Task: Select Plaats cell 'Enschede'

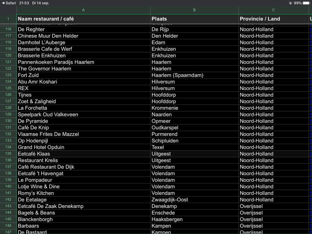Action: pyautogui.click(x=194, y=213)
